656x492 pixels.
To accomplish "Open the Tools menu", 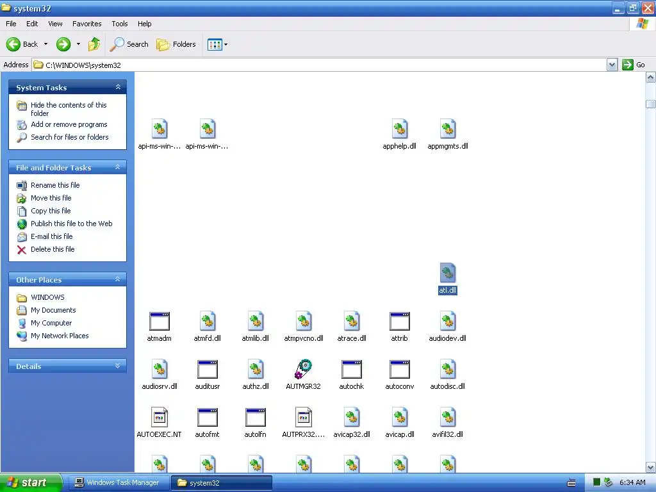I will 120,24.
